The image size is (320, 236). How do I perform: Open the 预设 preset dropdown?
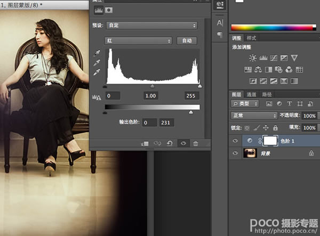(x=150, y=25)
